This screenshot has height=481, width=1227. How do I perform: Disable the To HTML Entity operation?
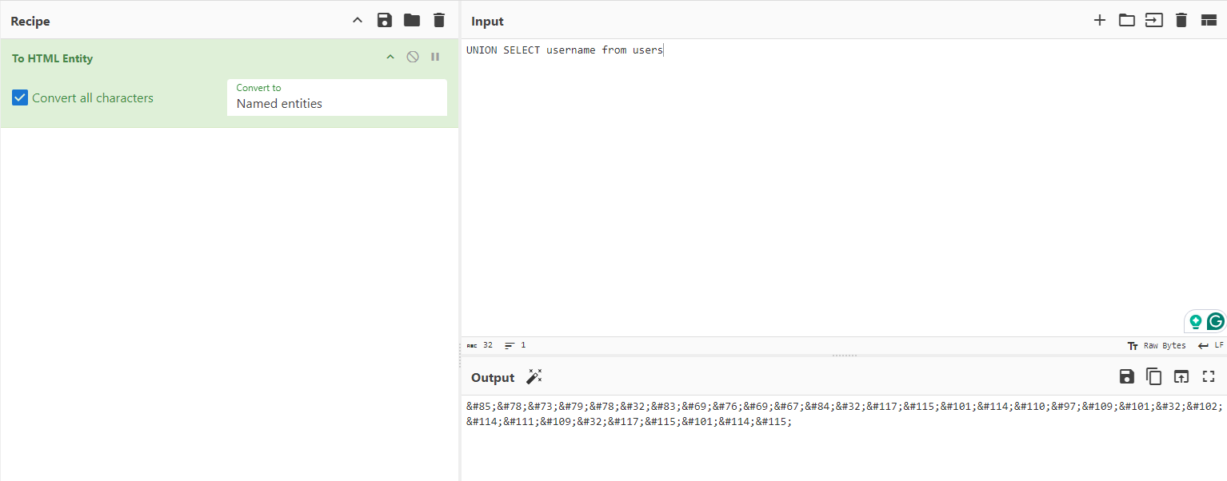(413, 57)
